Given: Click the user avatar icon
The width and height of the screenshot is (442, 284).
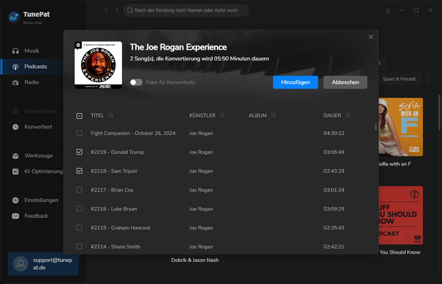Looking at the screenshot, I should [21, 264].
